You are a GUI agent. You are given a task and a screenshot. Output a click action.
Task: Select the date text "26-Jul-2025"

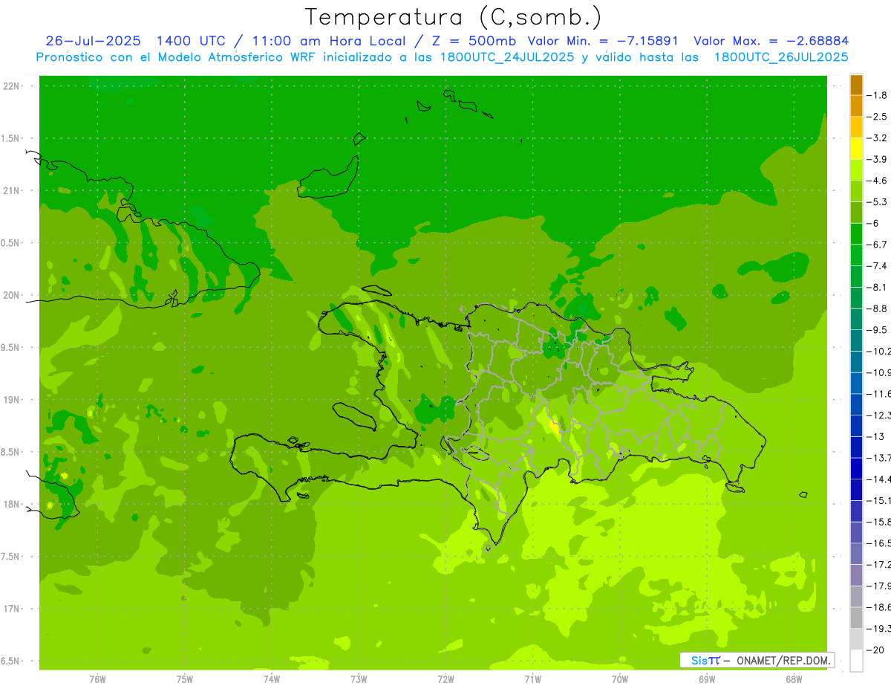92,41
